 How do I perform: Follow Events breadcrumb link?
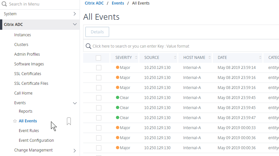click(118, 3)
